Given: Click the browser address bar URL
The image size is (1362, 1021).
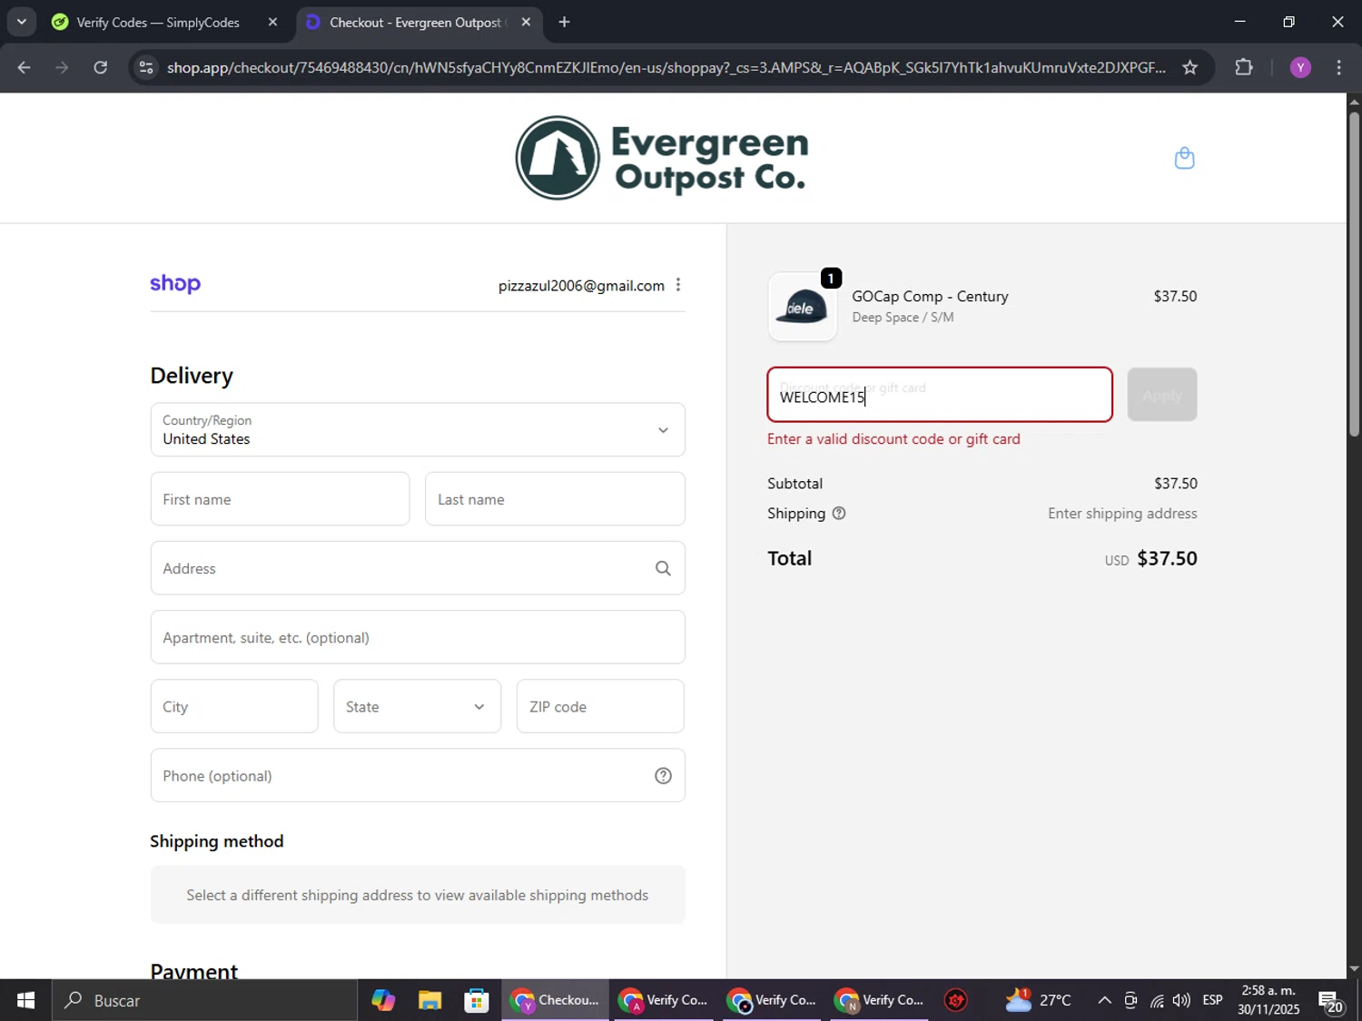Looking at the screenshot, I should tap(666, 67).
